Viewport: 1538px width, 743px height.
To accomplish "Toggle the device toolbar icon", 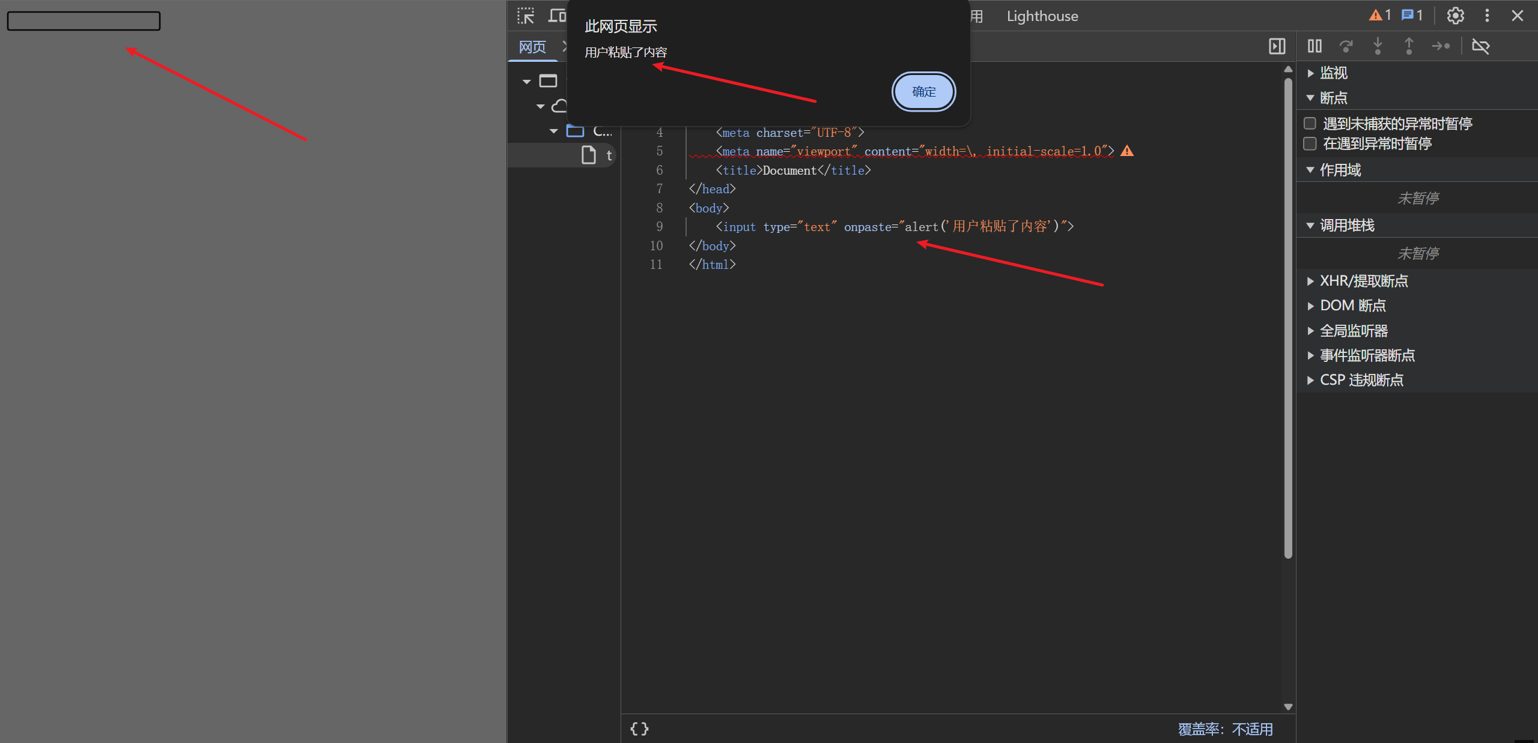I will [x=557, y=16].
